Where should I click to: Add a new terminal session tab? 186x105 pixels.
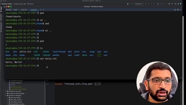coord(41,10)
